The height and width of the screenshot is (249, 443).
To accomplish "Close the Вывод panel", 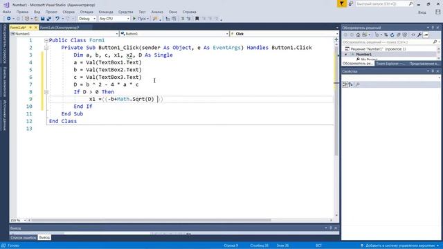I will (x=336, y=228).
